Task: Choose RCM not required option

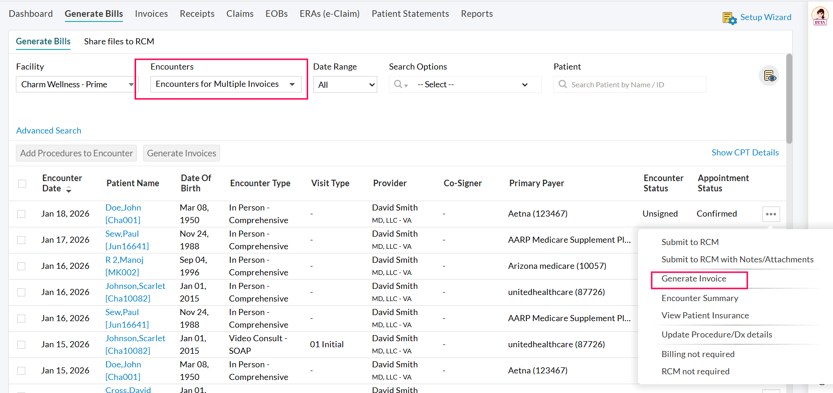Action: click(695, 372)
